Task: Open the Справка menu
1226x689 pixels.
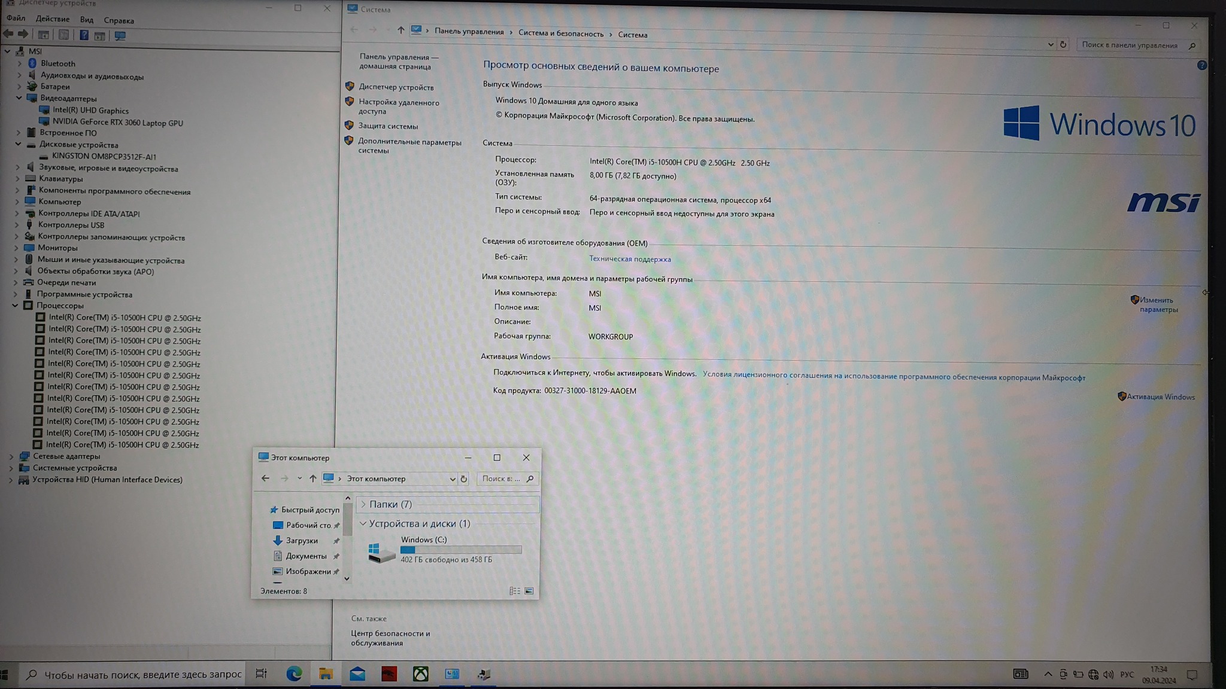Action: pyautogui.click(x=119, y=20)
